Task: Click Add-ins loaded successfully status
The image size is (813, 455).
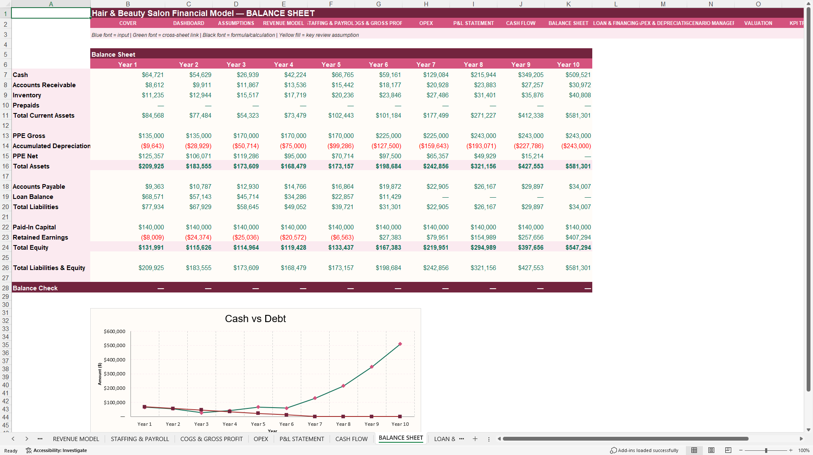Action: tap(644, 450)
